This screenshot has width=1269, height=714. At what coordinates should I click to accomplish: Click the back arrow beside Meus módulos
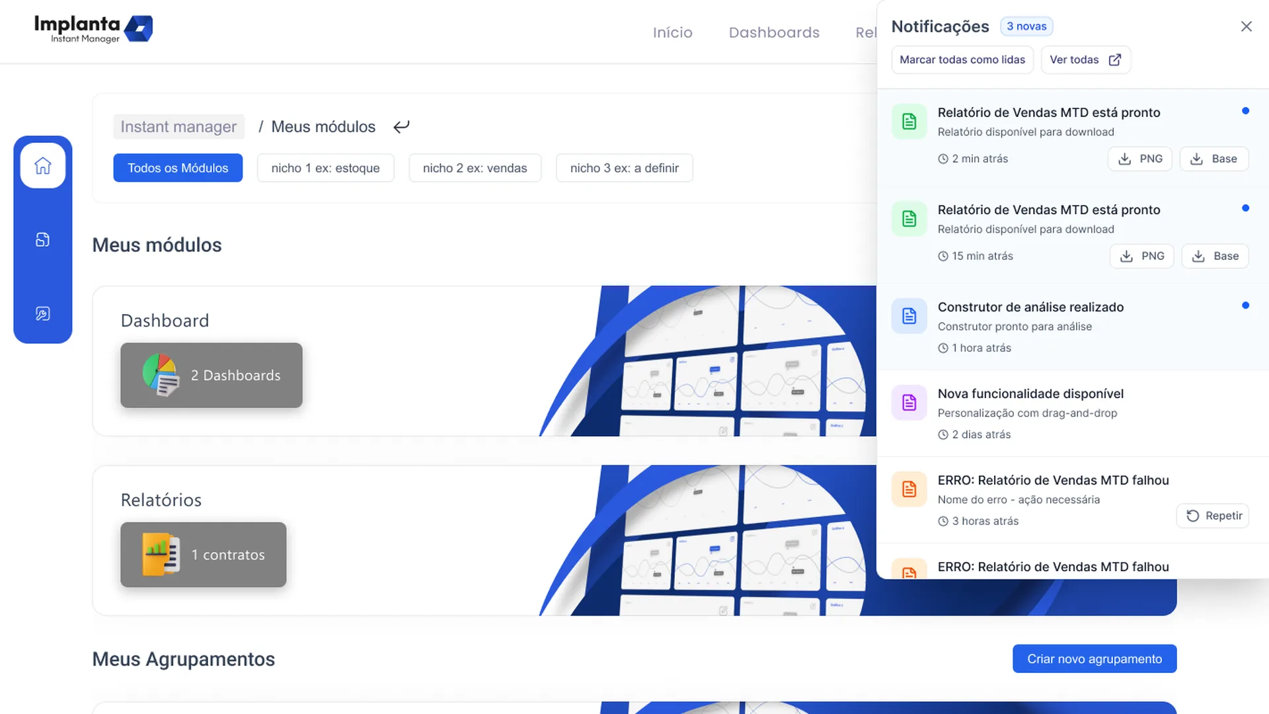pyautogui.click(x=401, y=126)
